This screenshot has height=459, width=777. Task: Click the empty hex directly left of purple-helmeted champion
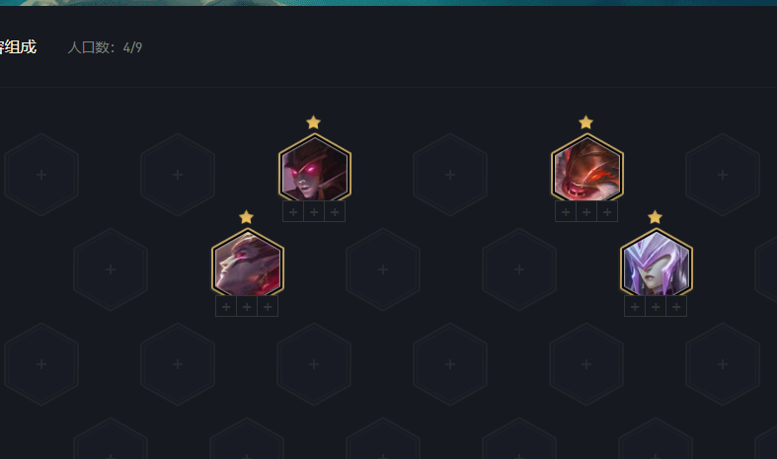519,269
